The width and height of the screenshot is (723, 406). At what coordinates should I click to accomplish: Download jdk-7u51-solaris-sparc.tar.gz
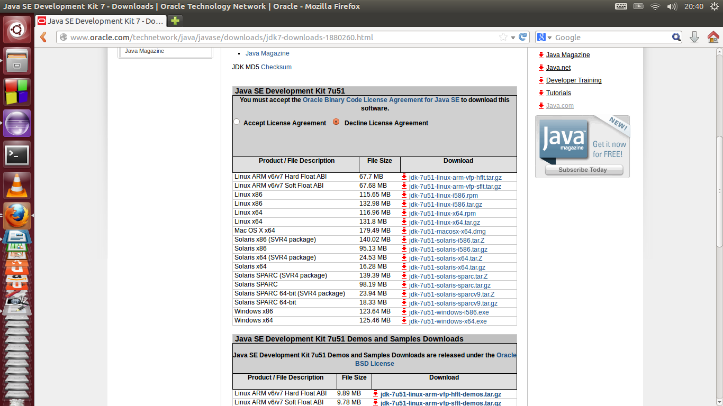(x=450, y=285)
